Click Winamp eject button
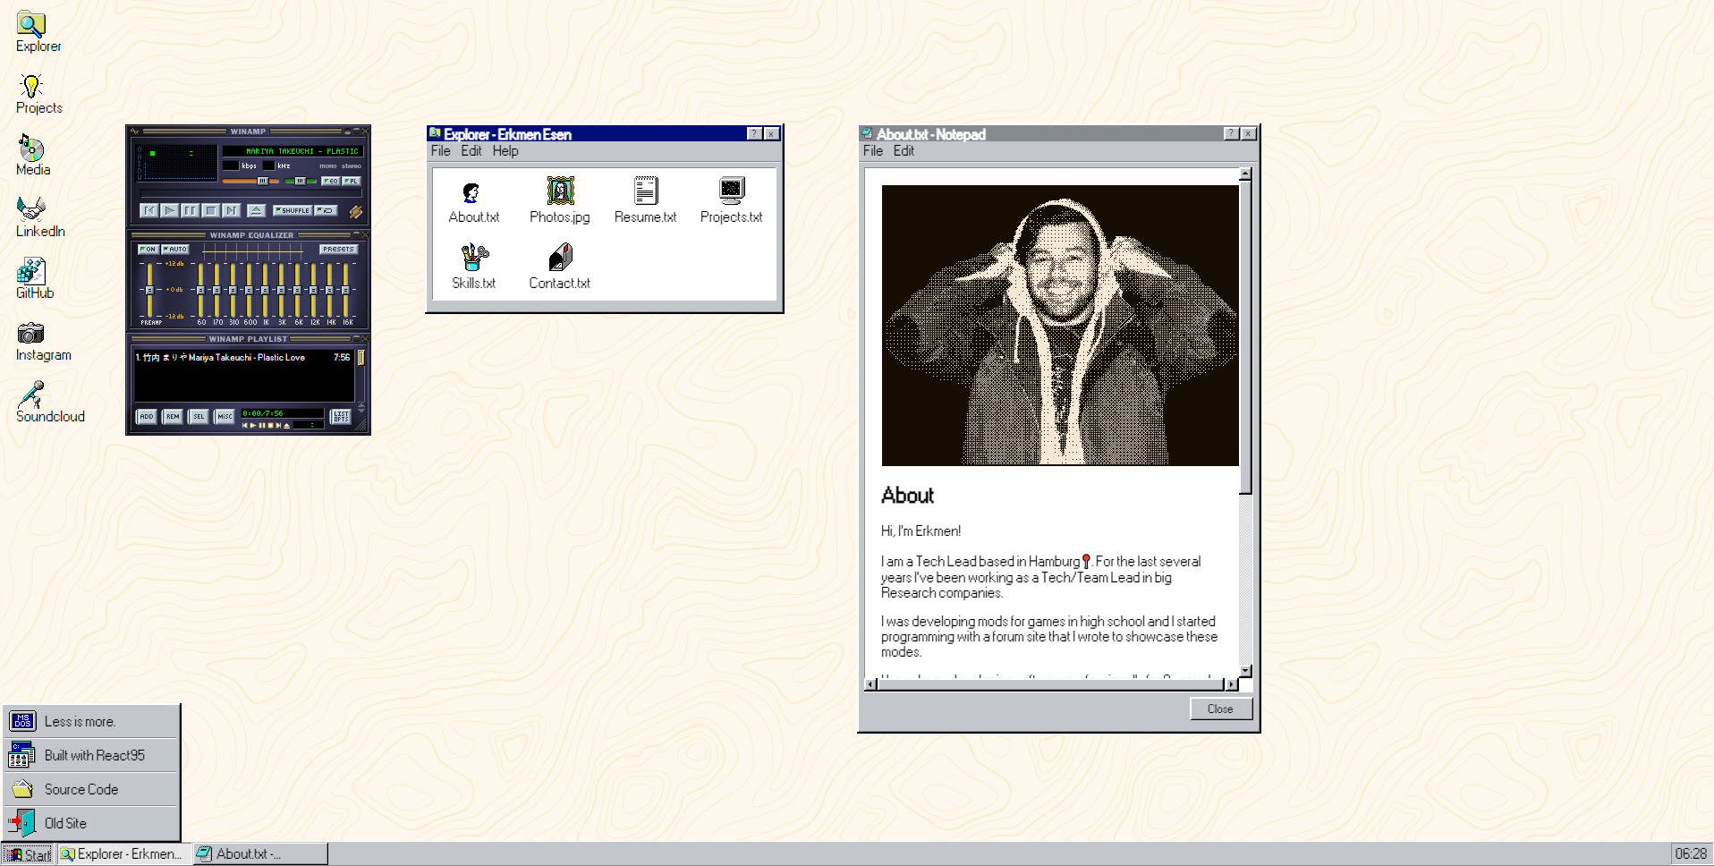1714x866 pixels. pyautogui.click(x=257, y=210)
